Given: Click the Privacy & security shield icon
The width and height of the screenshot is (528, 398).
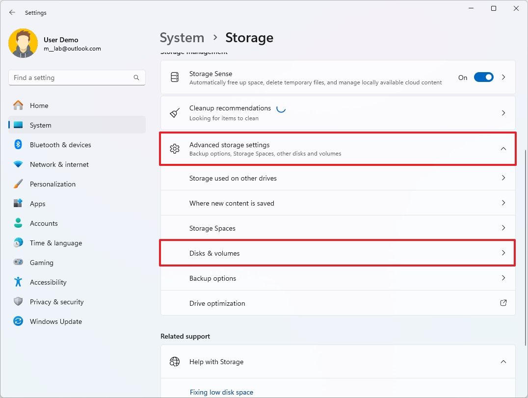Looking at the screenshot, I should coord(18,302).
